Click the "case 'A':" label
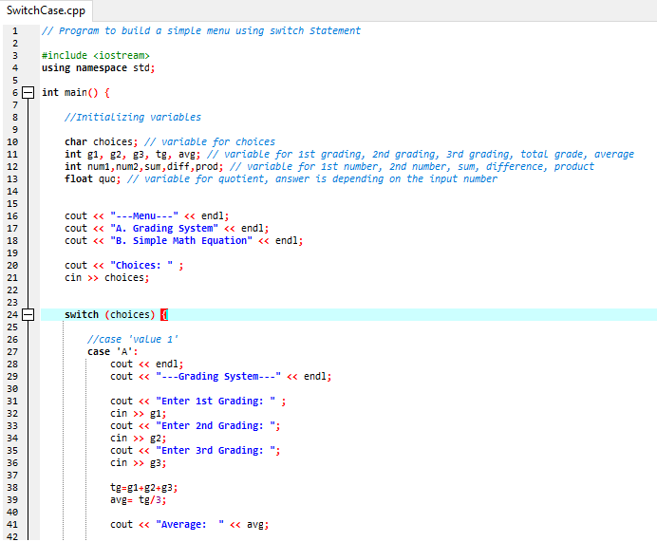Viewport: 657px width, 542px height. [113, 352]
